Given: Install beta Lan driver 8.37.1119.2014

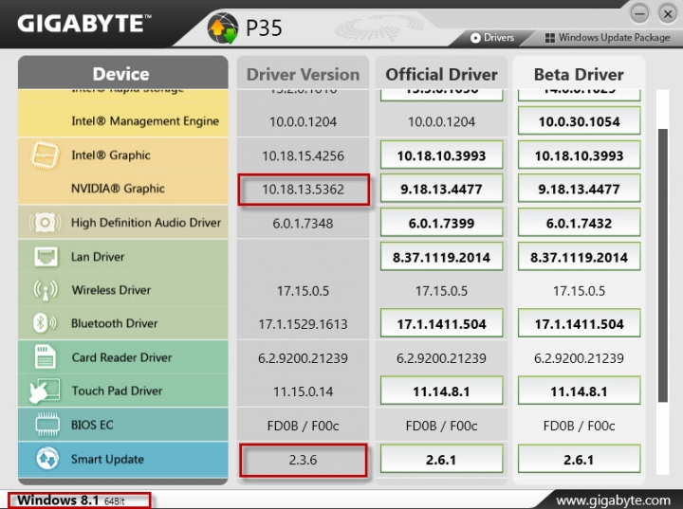Looking at the screenshot, I should [579, 257].
